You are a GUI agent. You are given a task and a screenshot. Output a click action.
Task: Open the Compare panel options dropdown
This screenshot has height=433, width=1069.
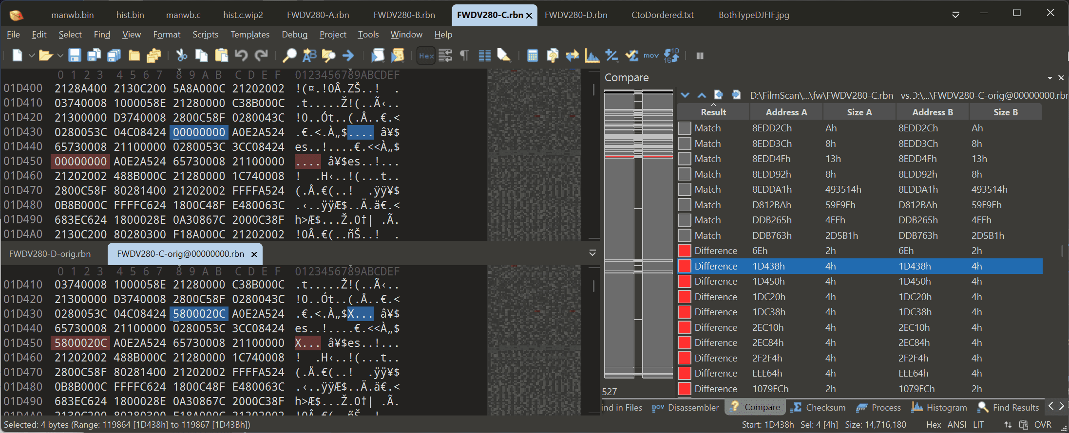1050,78
